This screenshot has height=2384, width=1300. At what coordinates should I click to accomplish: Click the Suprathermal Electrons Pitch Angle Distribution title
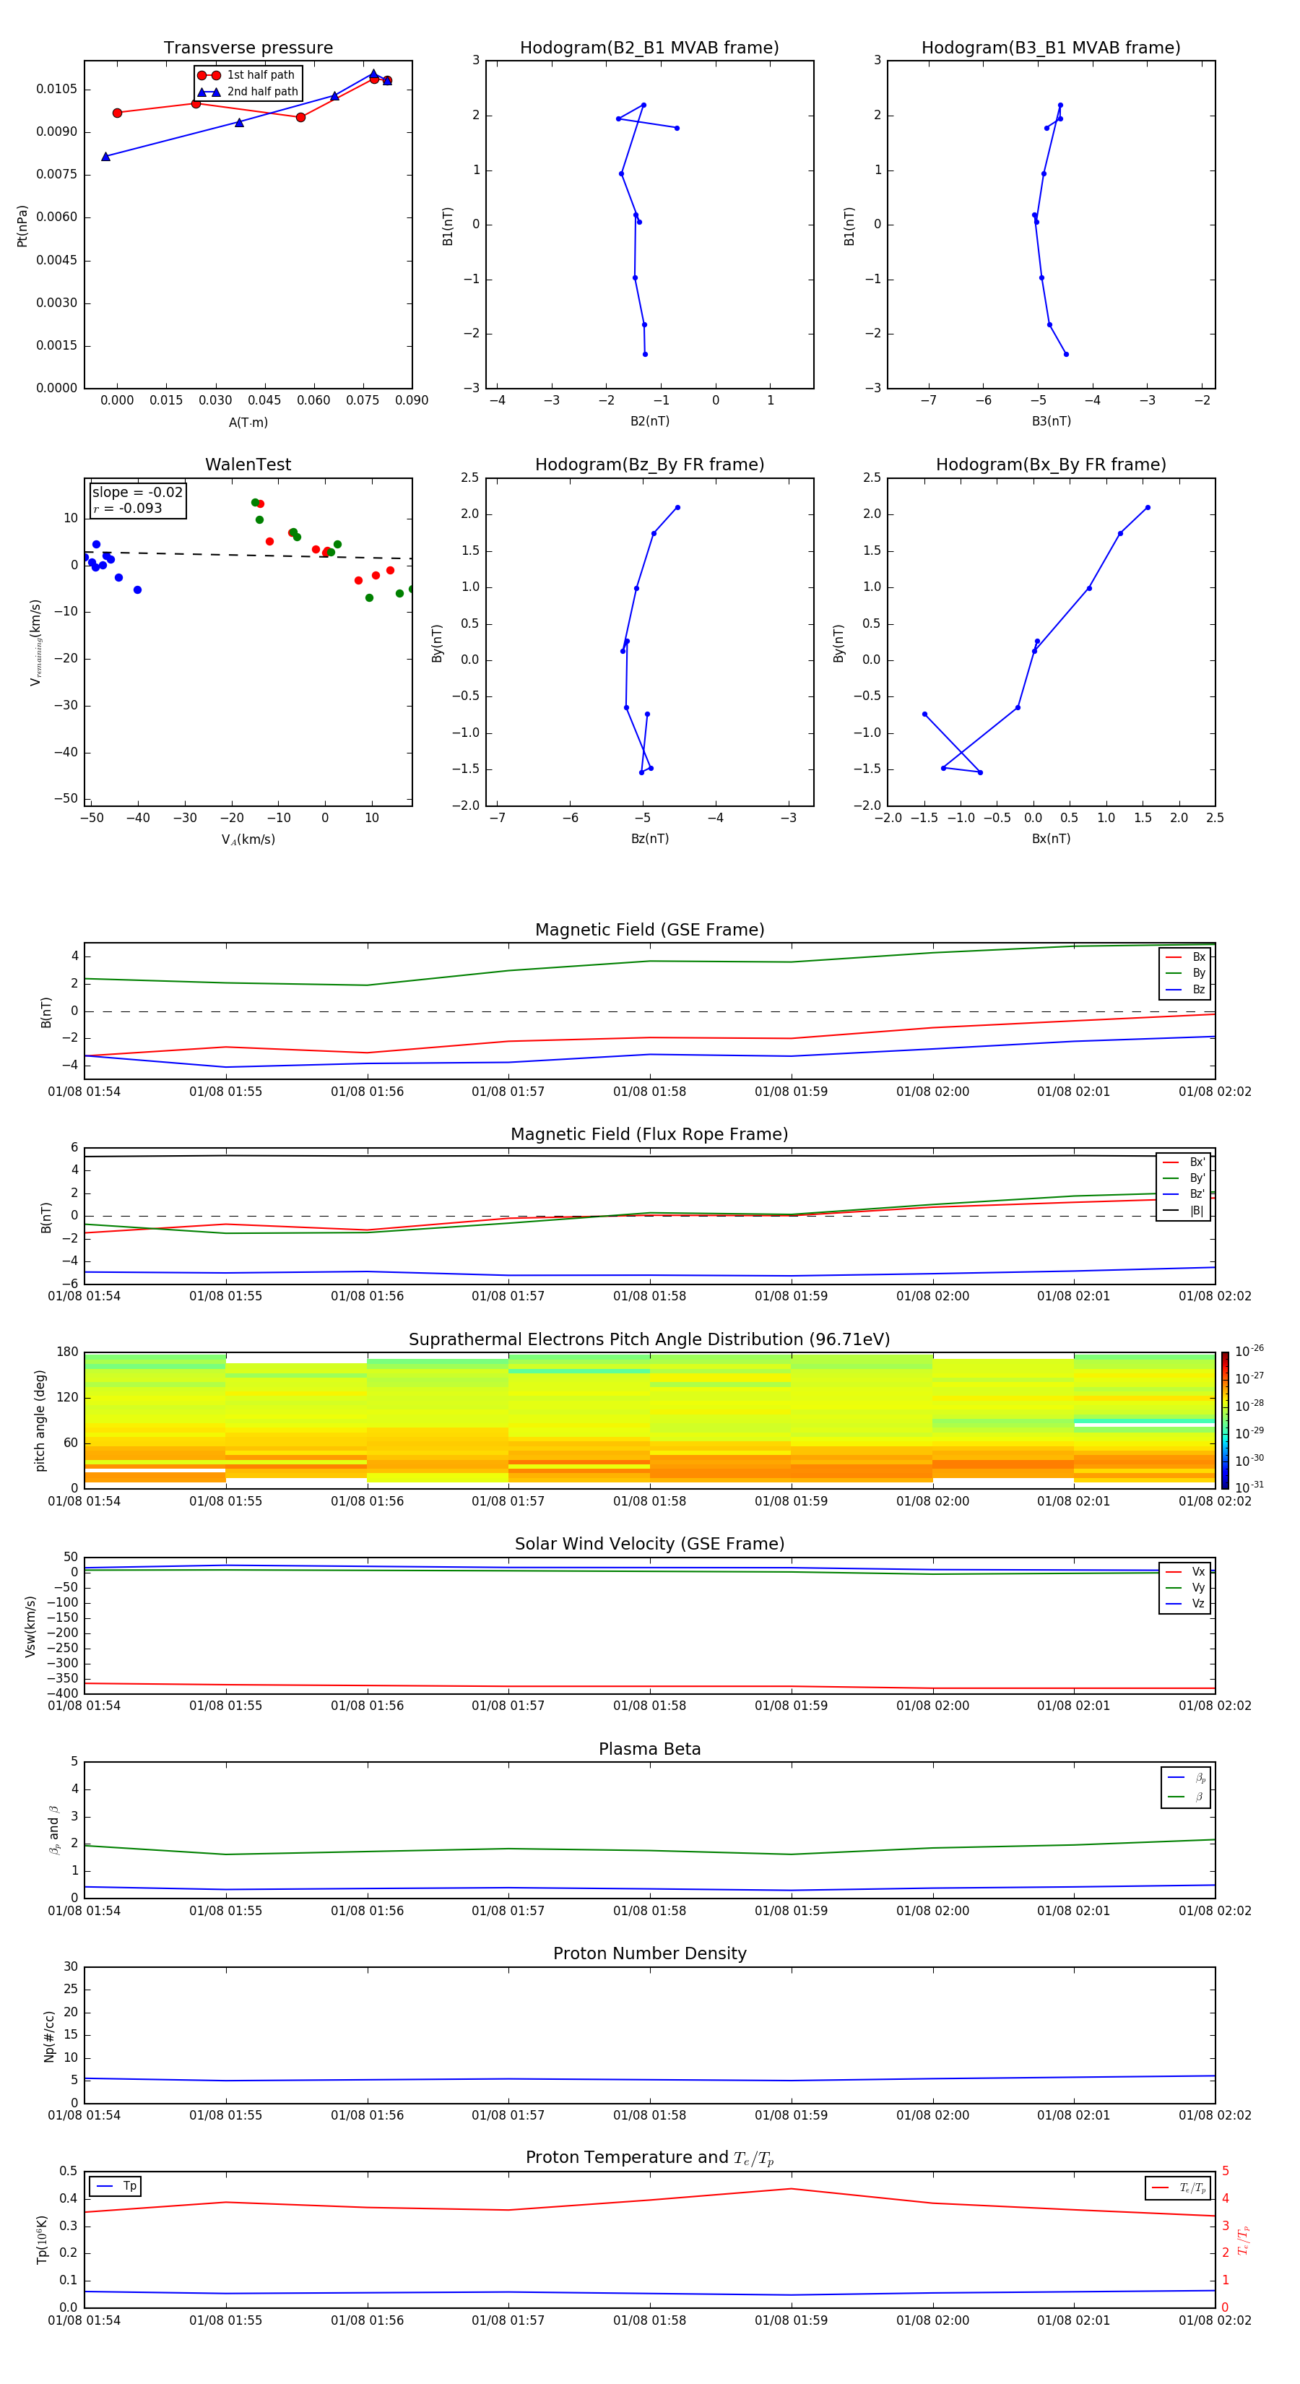(x=649, y=1339)
